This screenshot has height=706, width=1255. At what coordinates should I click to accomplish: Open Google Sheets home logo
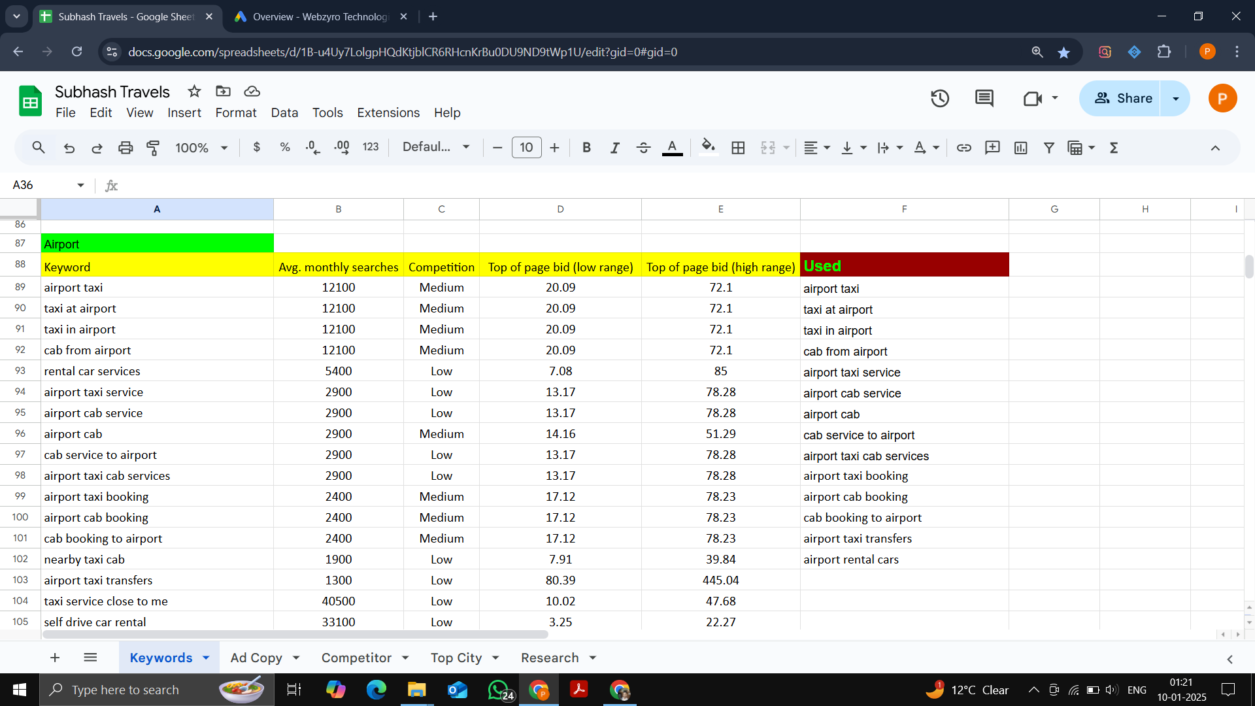click(30, 101)
